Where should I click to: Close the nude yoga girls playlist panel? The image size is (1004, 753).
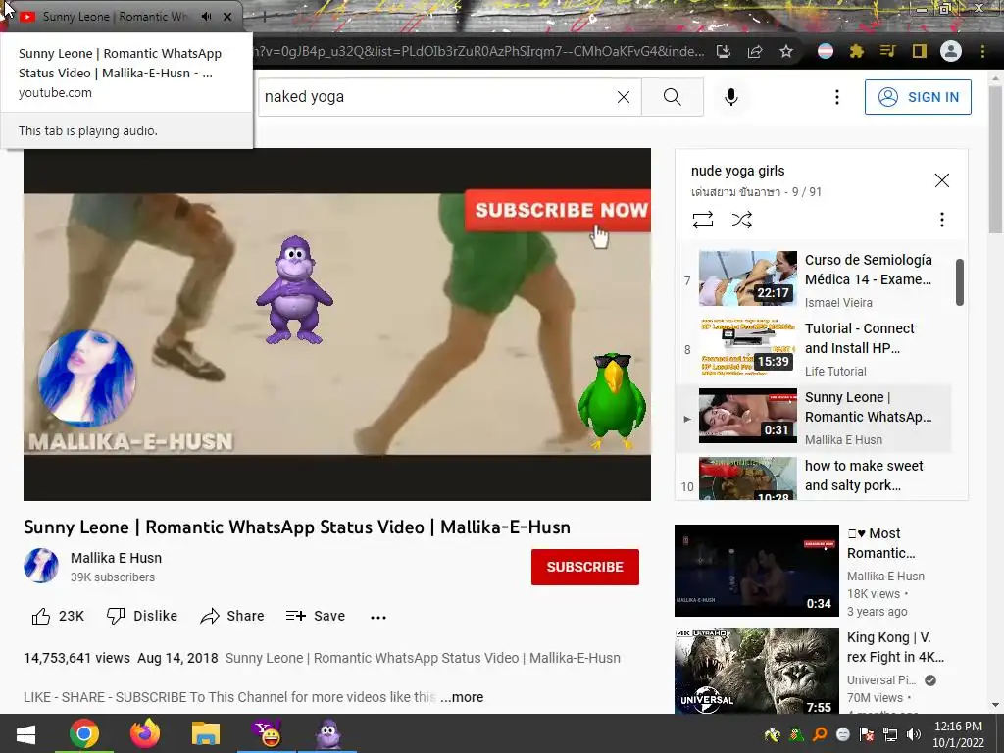click(x=942, y=180)
